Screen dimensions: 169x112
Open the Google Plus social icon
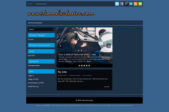point(126,4)
